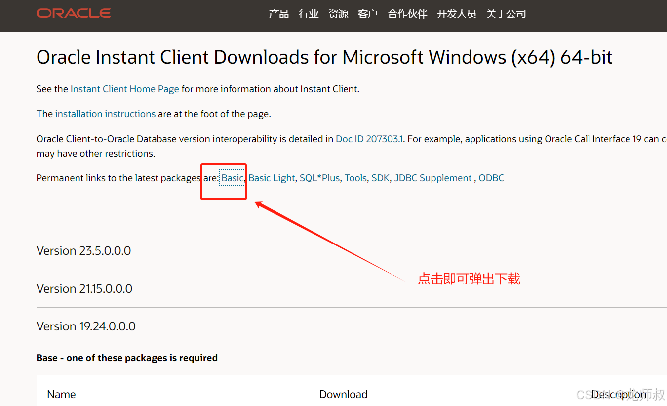Open the 开发人员 menu
Viewport: 667px width, 406px height.
pyautogui.click(x=456, y=14)
